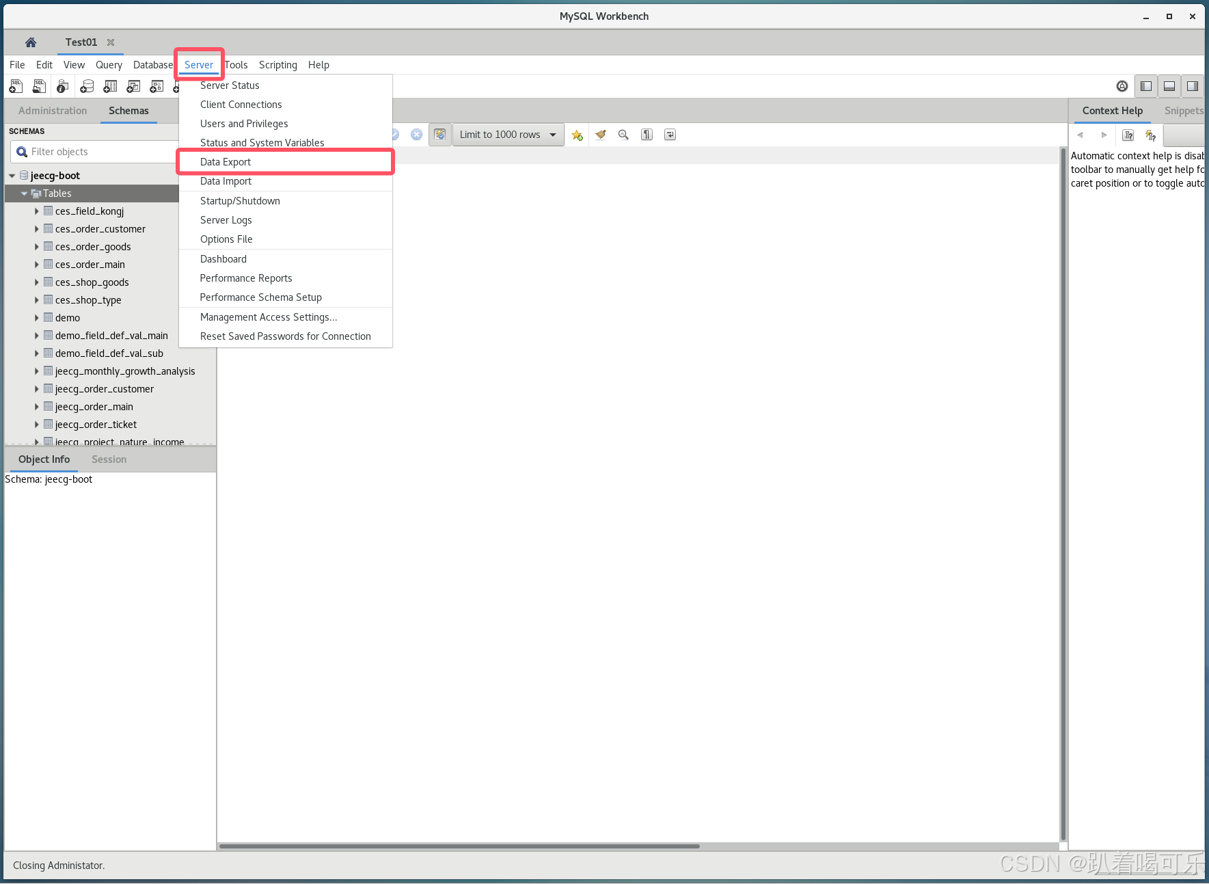
Task: Open the Query menu
Action: (109, 65)
